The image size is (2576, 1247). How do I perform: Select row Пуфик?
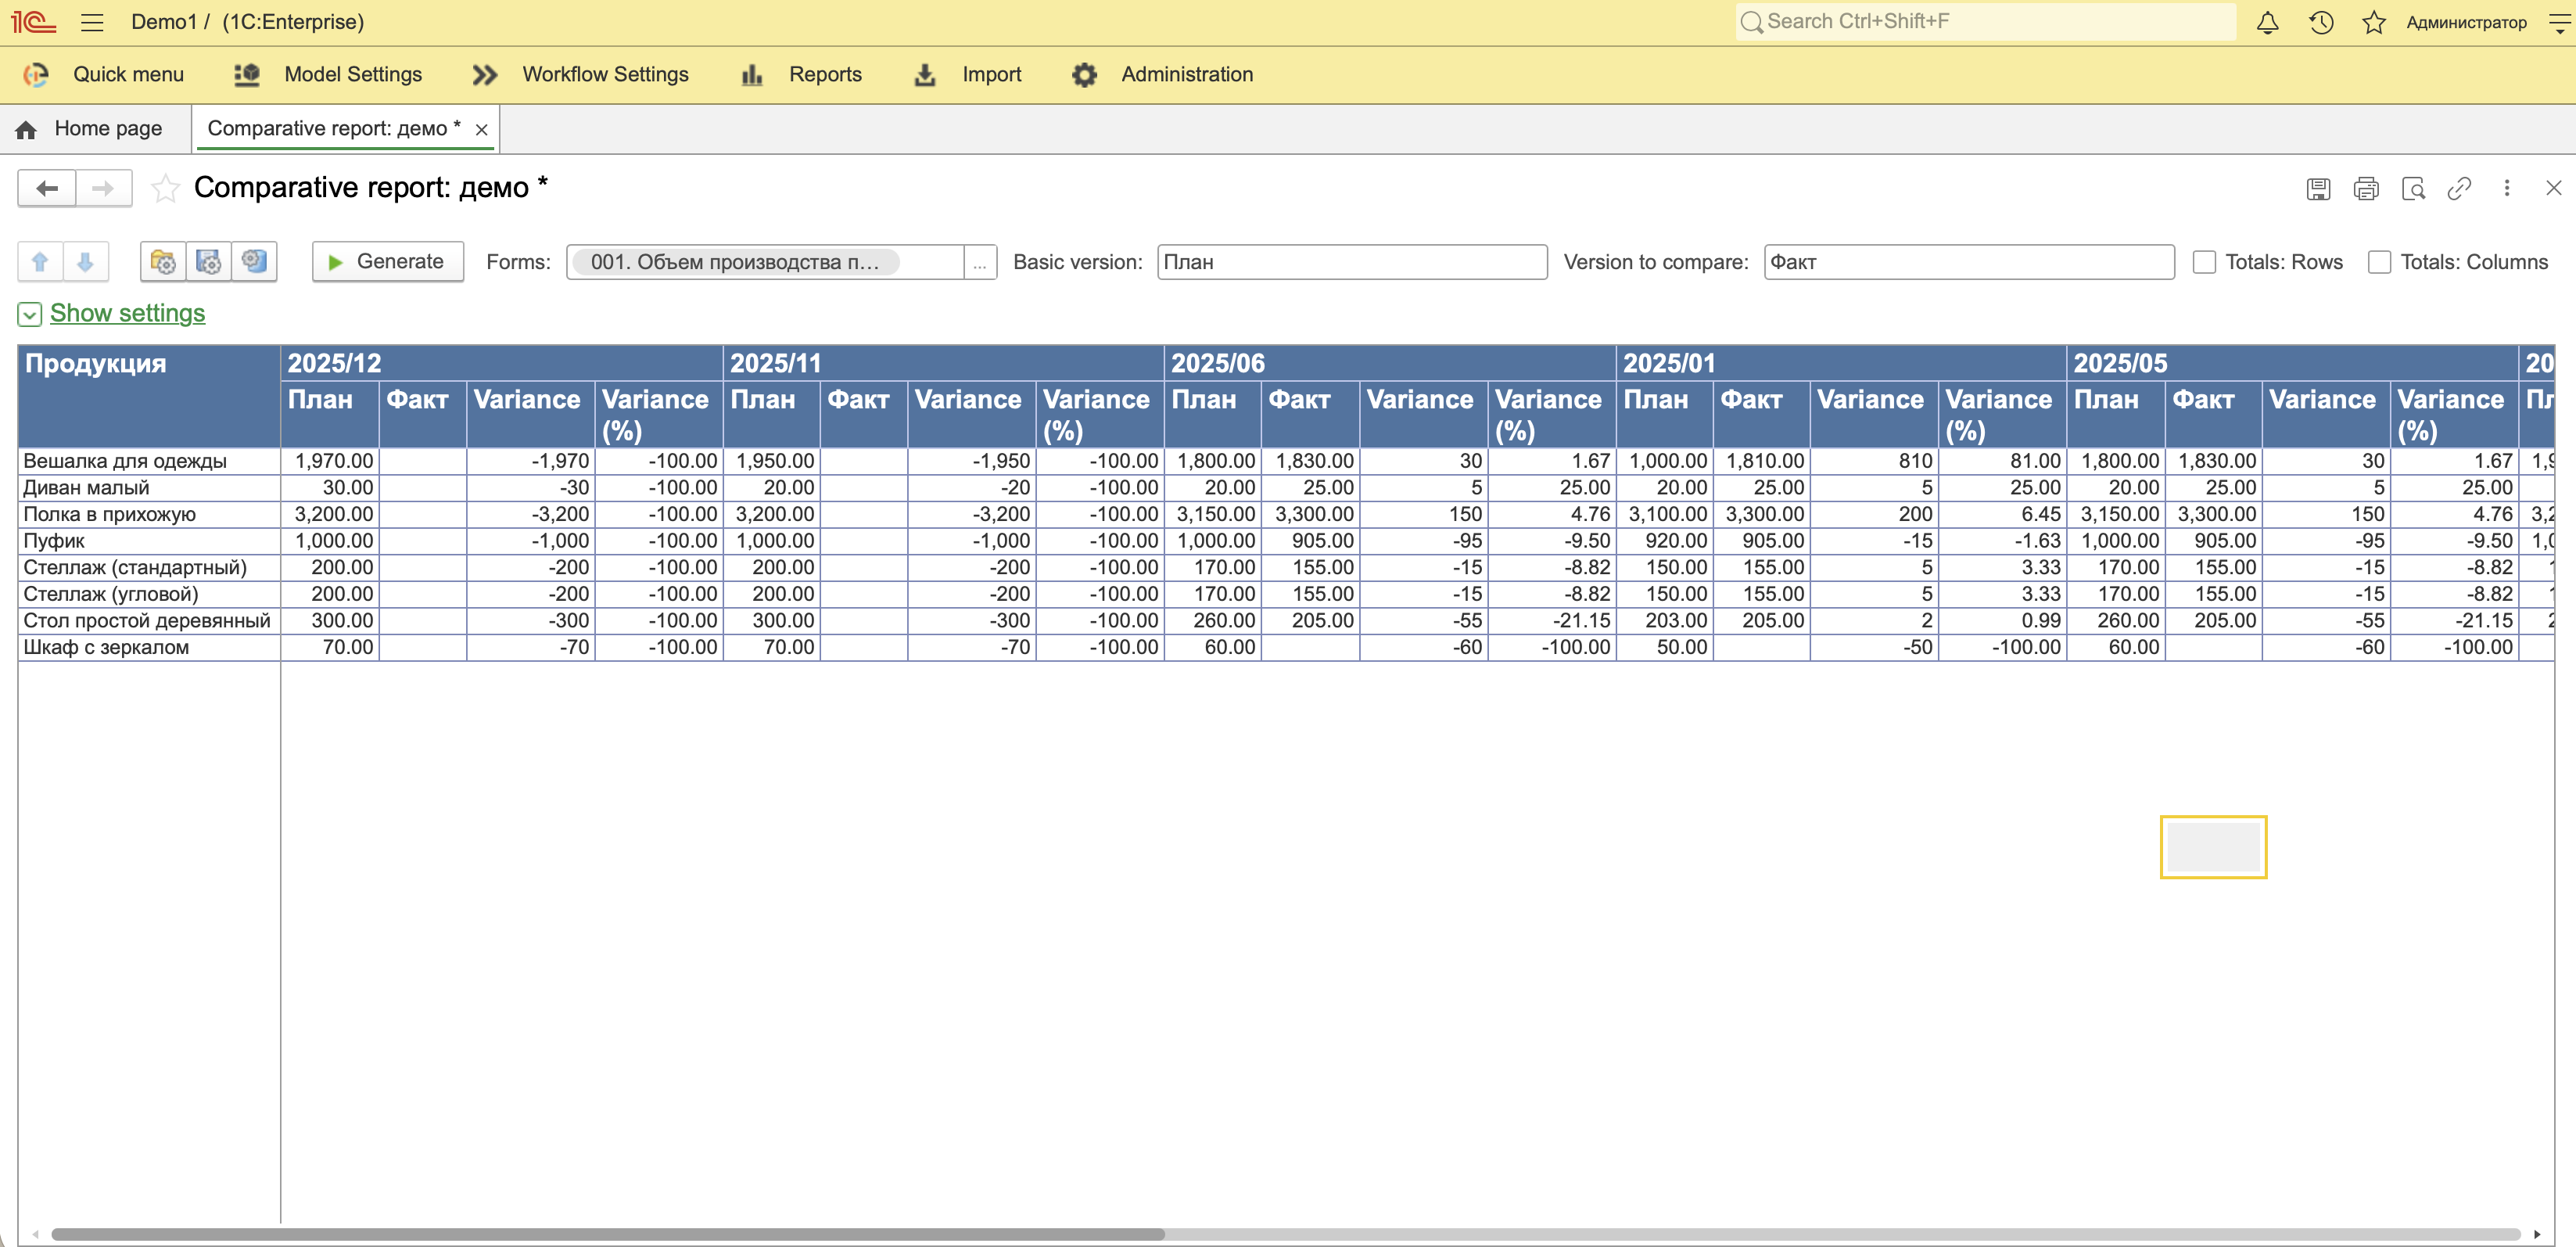[x=150, y=541]
